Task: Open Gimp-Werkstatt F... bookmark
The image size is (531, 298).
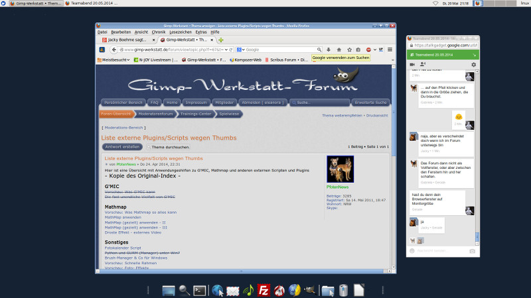Action: 204,60
